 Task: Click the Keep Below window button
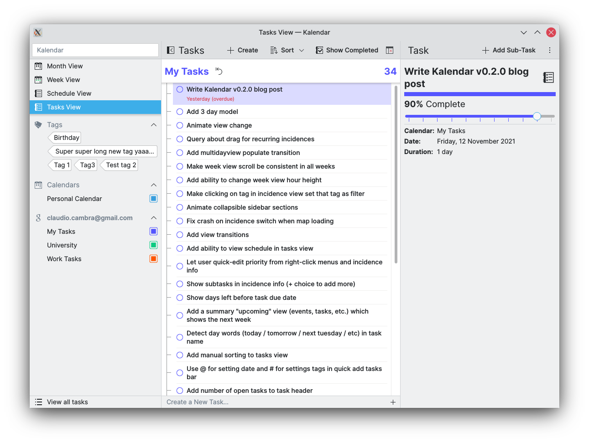click(524, 32)
